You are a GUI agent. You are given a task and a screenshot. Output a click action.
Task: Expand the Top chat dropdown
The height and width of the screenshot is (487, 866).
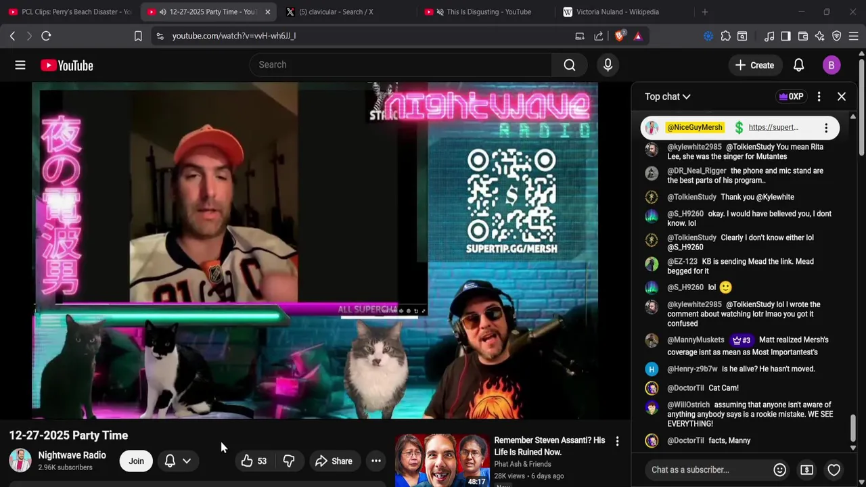667,97
